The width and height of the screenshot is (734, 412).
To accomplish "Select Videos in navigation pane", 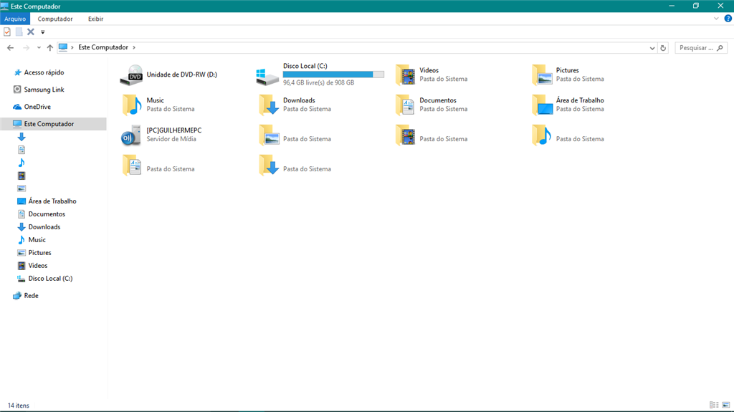I will [x=37, y=265].
